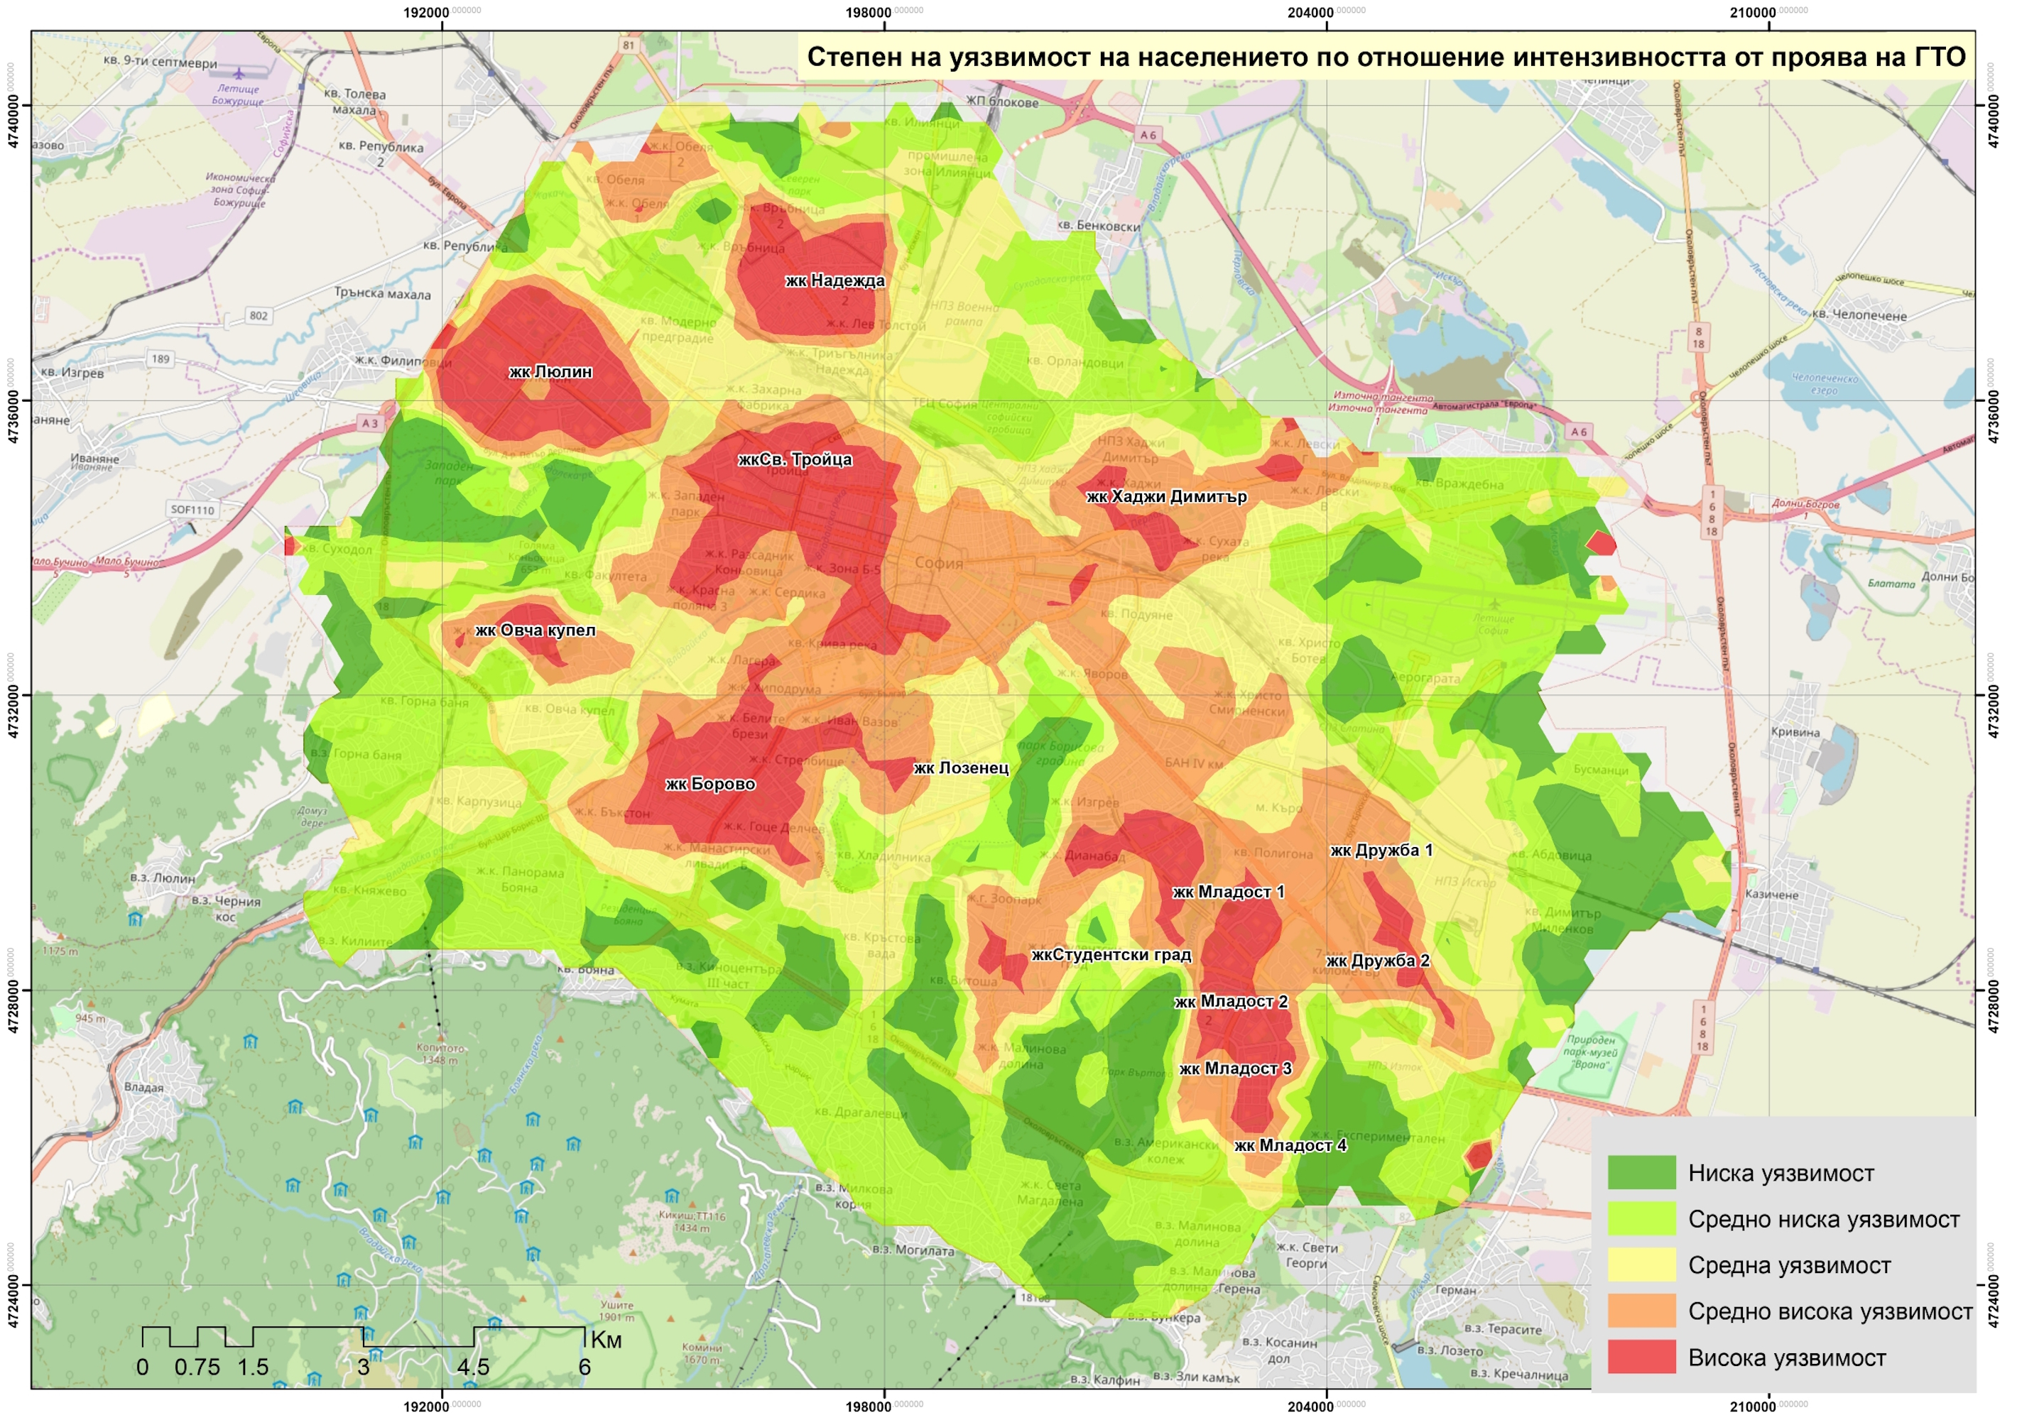Click the жк Хаджи Димитър label
The image size is (2017, 1420).
coord(1167,496)
